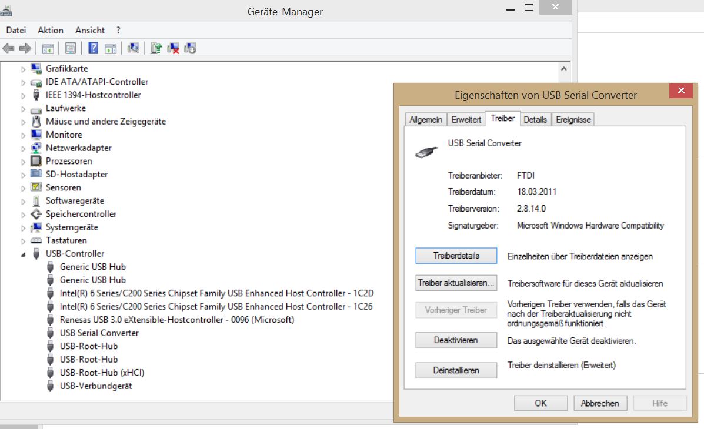
Task: Go back using the toolbar arrow
Action: tap(9, 48)
